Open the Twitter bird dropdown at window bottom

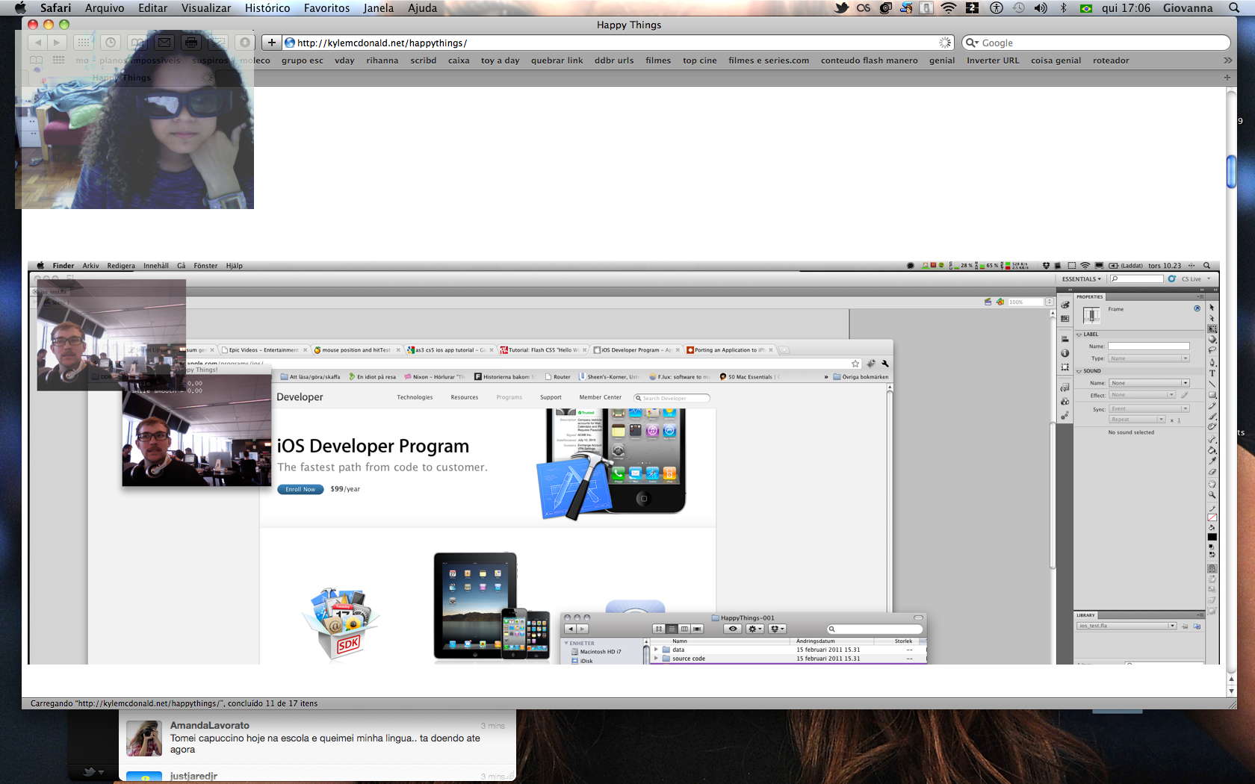click(x=93, y=772)
